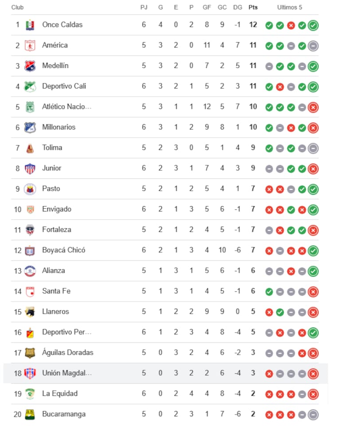Click the Ultimos 5 column header
The width and height of the screenshot is (337, 427).
[x=290, y=8]
